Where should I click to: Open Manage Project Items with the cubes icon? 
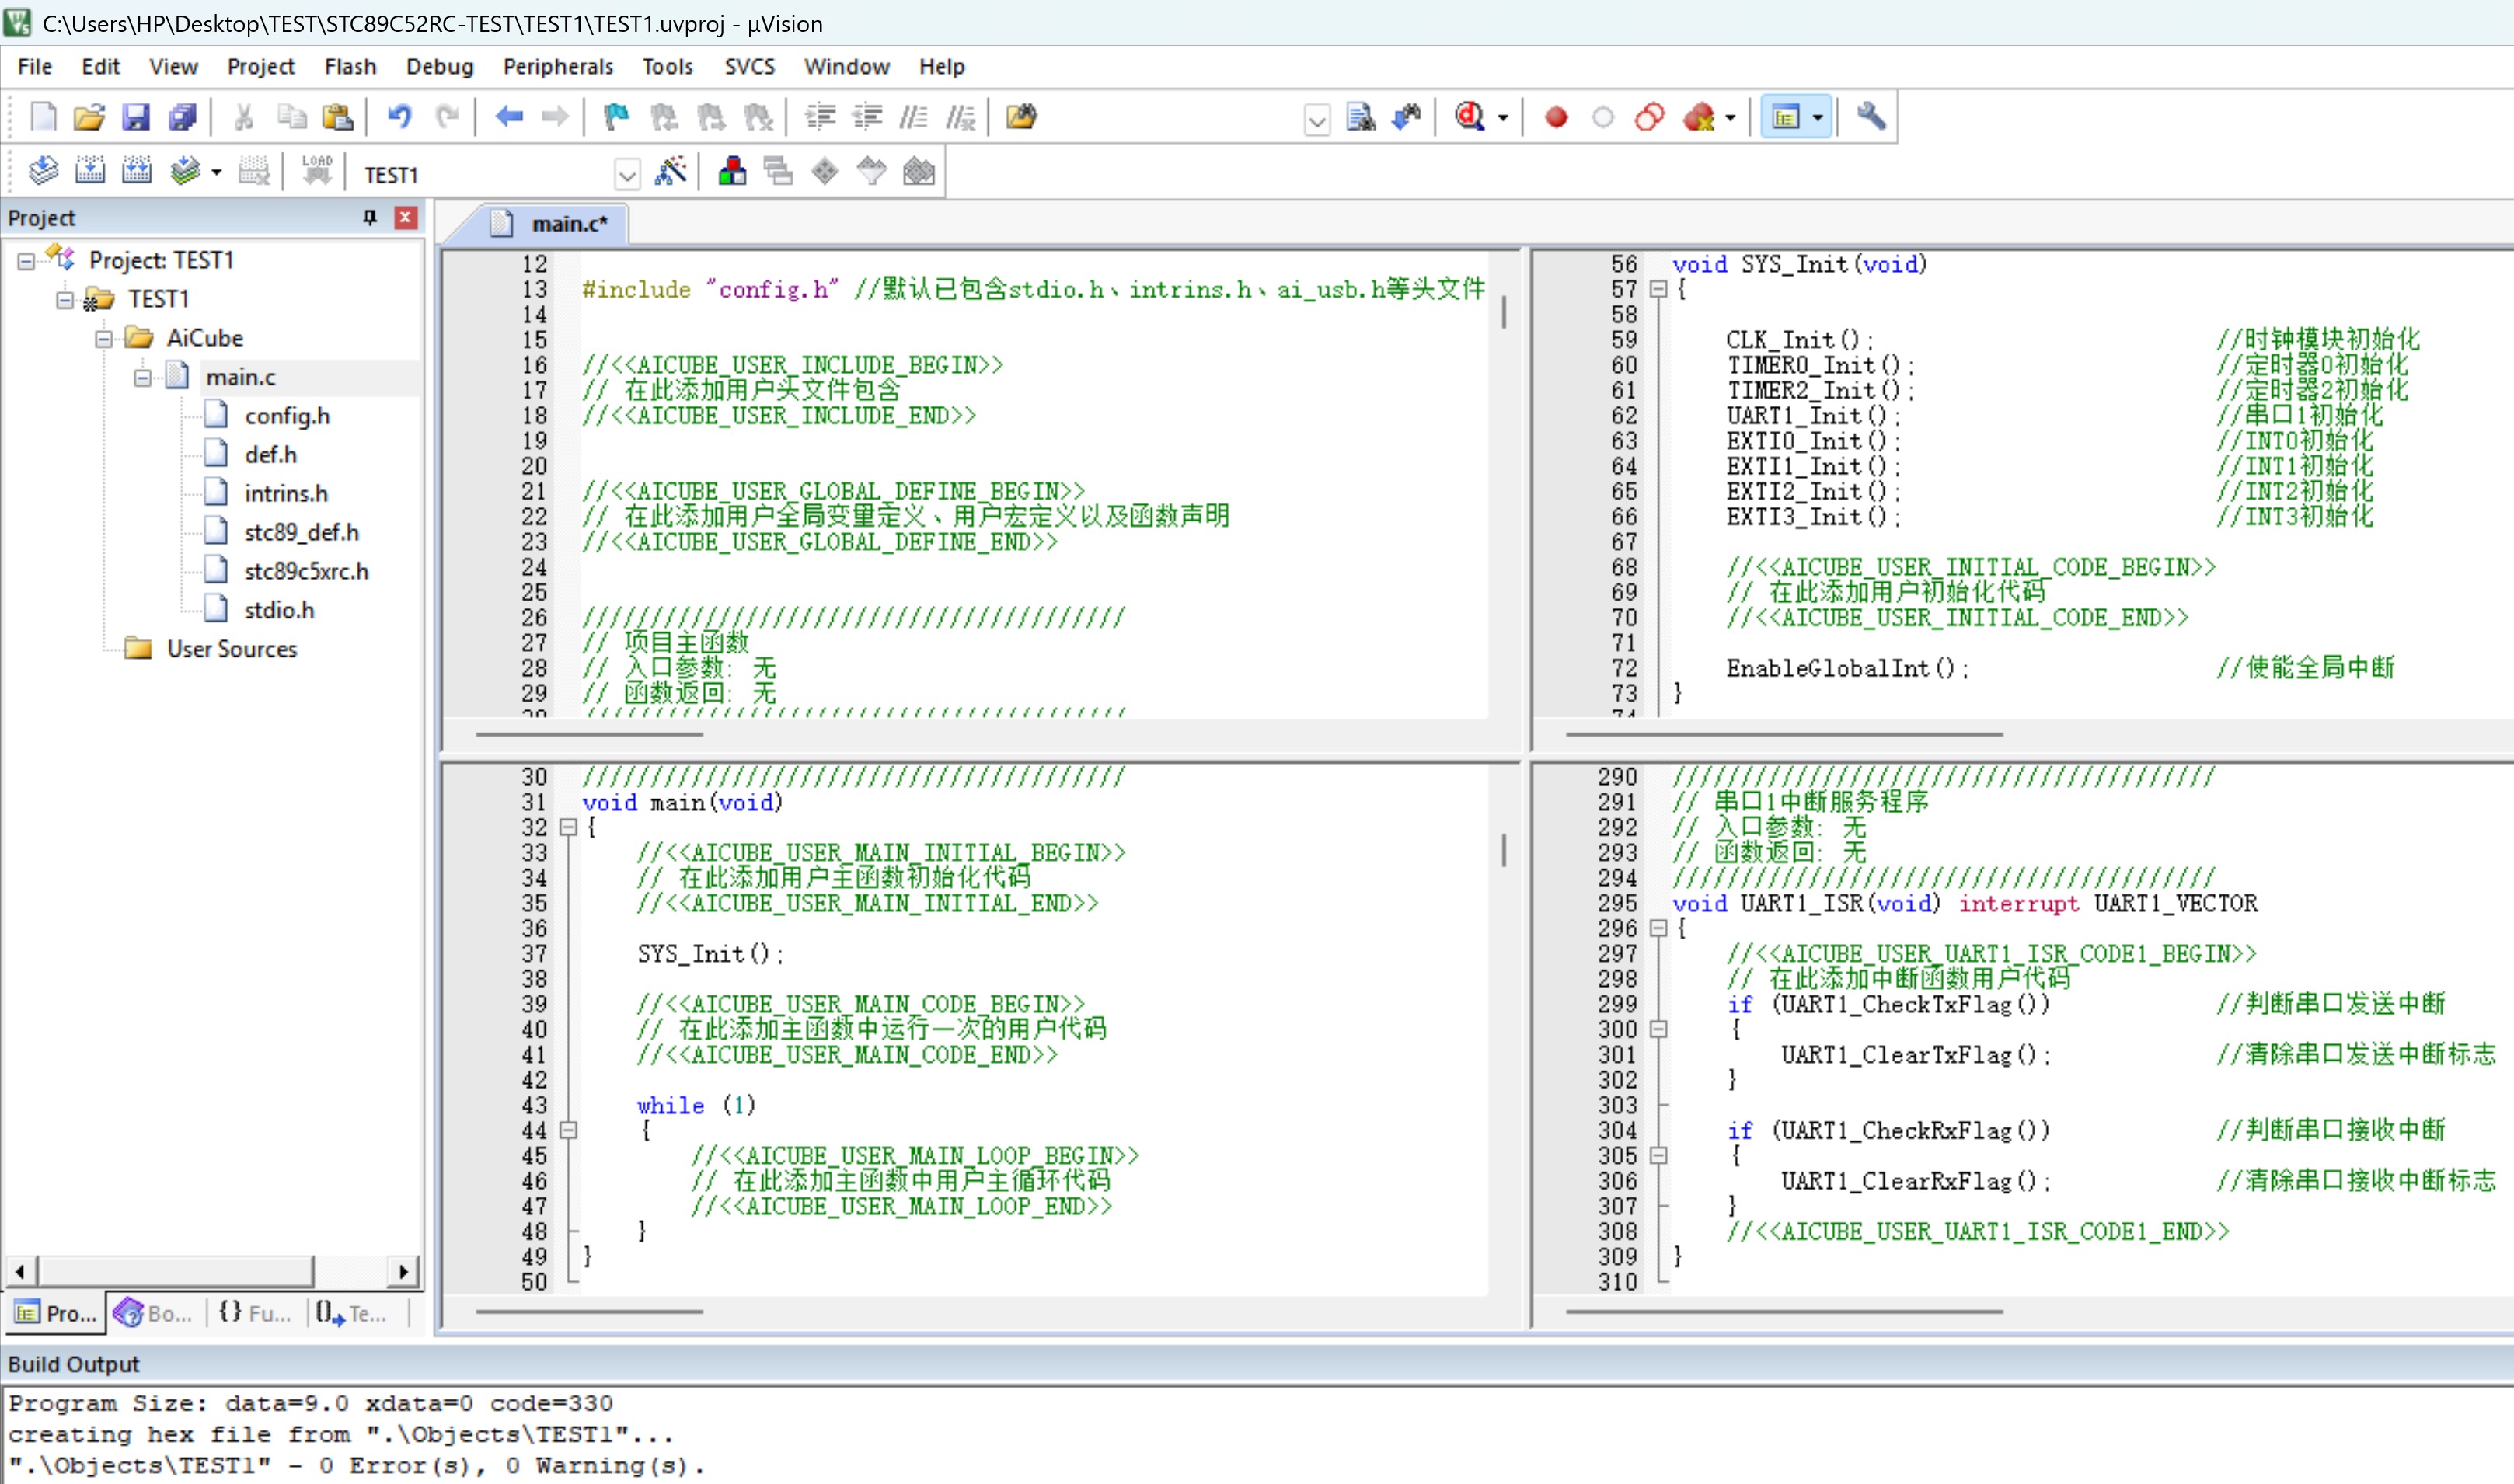(732, 171)
